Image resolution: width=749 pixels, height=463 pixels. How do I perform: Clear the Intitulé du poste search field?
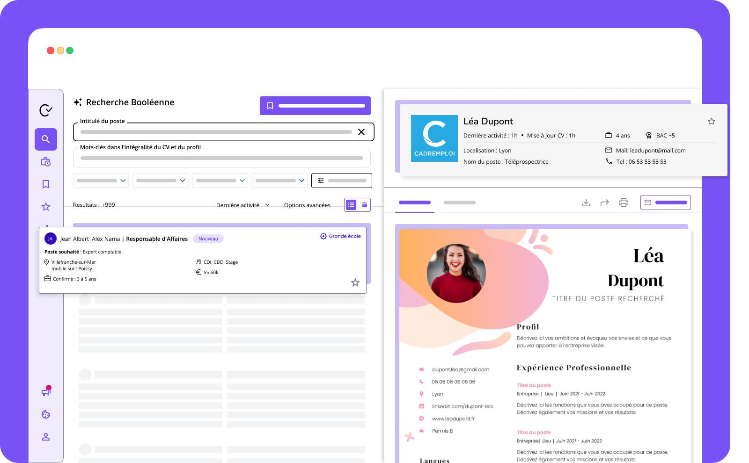[x=361, y=132]
